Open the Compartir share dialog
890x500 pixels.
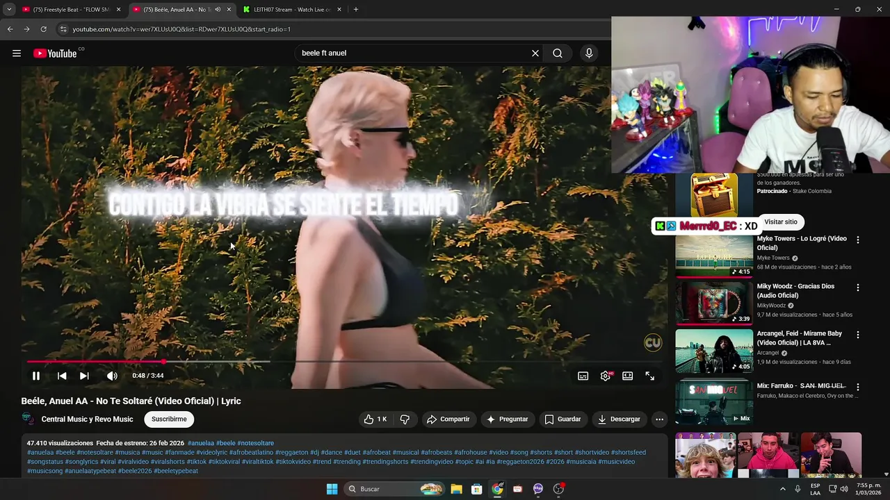448,419
